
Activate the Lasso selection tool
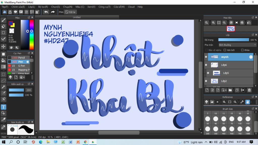3,81
